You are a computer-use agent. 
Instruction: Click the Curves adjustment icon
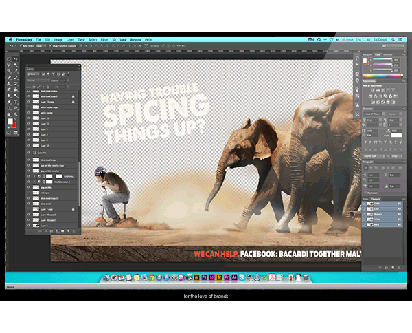[x=383, y=90]
